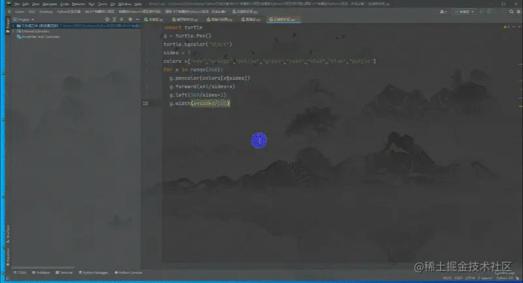Switch to the second editor file tab
The height and width of the screenshot is (283, 523).
click(x=185, y=20)
